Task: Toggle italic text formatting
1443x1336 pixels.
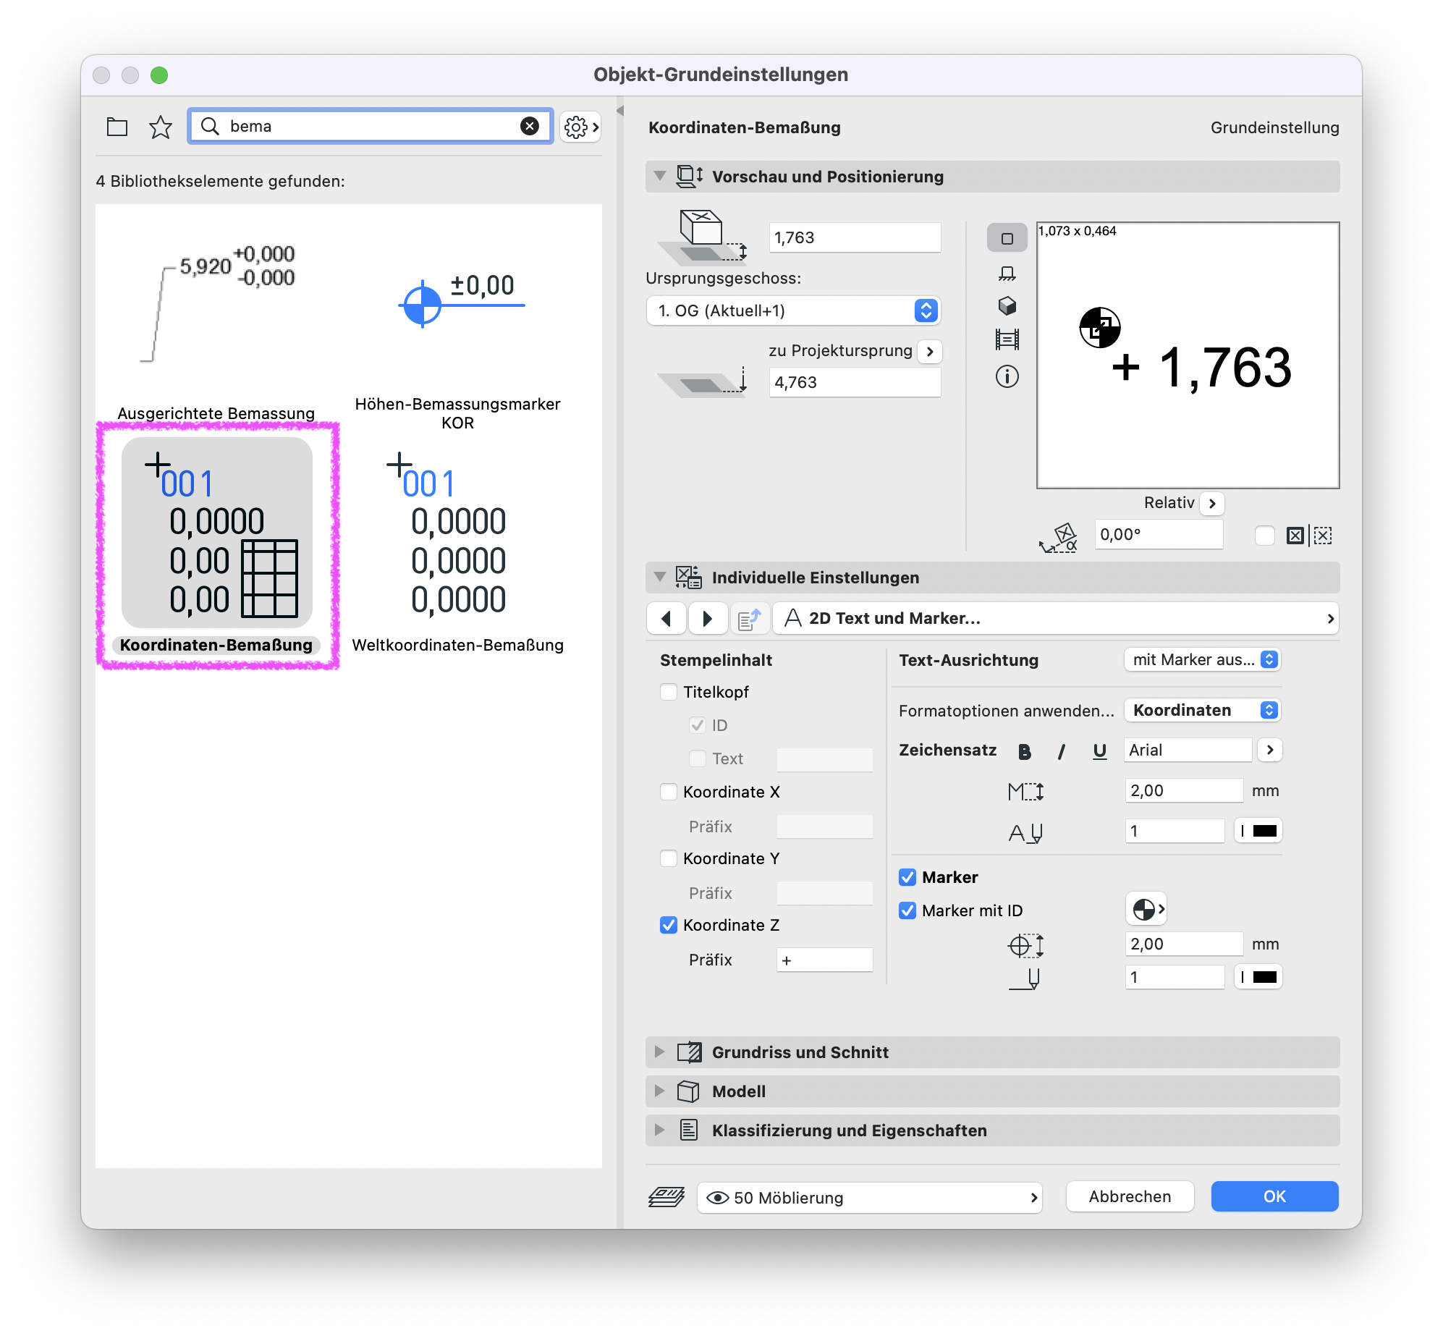Action: point(1061,751)
